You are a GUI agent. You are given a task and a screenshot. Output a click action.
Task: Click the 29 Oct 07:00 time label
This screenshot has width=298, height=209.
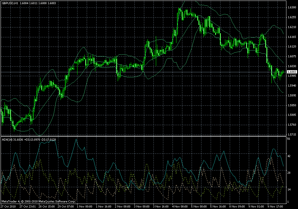point(66,207)
